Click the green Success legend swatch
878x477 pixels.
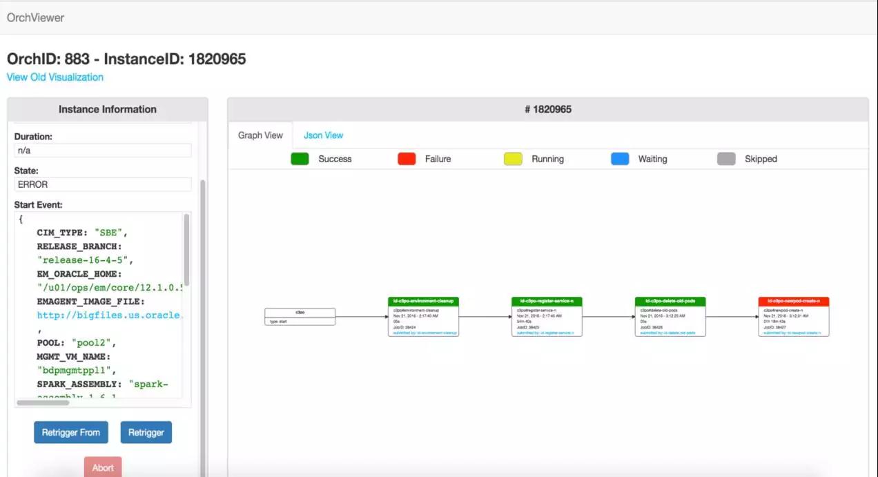pos(300,159)
